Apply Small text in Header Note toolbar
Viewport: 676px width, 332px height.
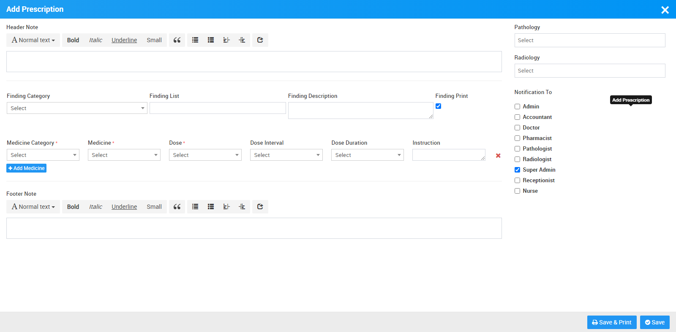(x=154, y=40)
